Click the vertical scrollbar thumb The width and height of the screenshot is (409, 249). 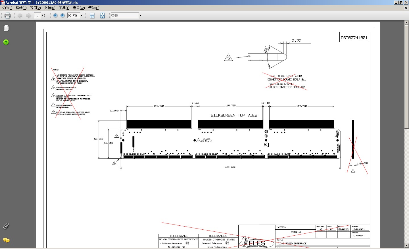coord(407,76)
